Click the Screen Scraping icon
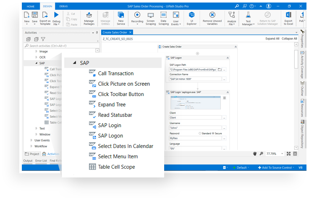The height and width of the screenshot is (201, 309). 150,17
